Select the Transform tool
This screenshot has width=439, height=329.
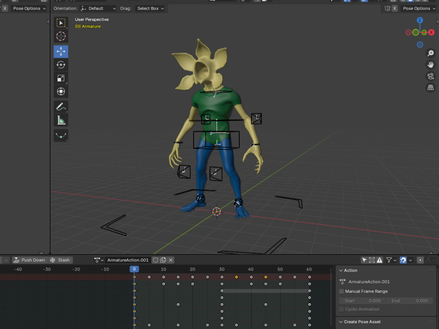[61, 92]
